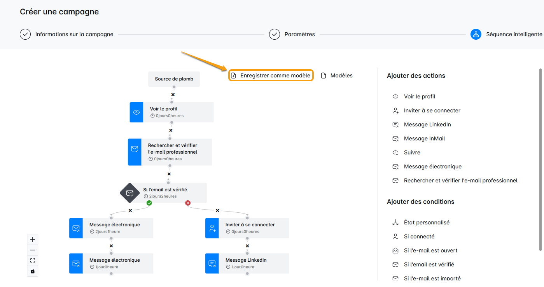This screenshot has width=544, height=287.
Task: Open the Modèles templates button
Action: click(337, 75)
